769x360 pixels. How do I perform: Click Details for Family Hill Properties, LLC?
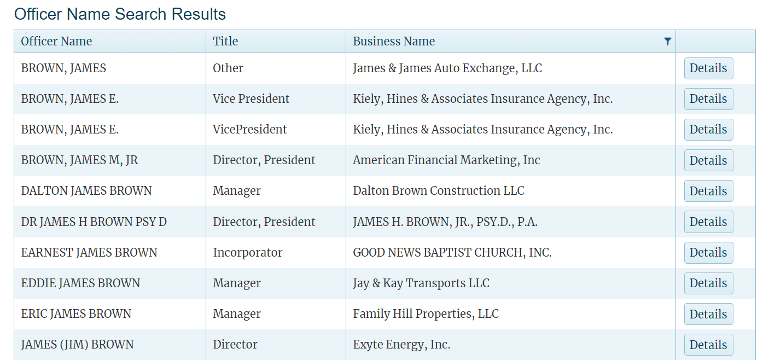[x=708, y=313]
